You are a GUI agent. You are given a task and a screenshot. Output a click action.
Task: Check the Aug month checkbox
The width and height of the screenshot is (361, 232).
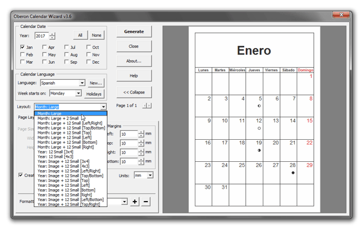coord(67,55)
